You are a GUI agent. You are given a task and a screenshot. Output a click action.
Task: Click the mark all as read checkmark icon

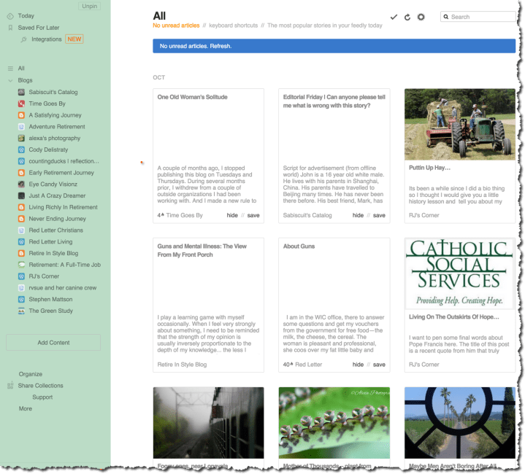394,17
